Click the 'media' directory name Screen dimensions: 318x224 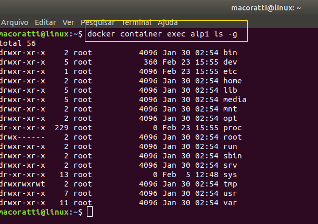(x=235, y=99)
